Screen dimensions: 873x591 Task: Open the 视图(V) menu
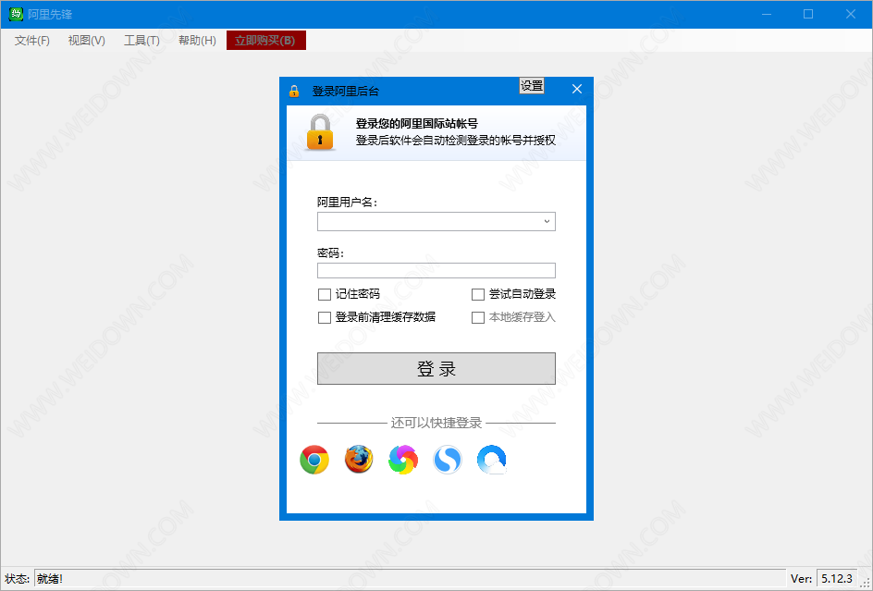tap(87, 41)
